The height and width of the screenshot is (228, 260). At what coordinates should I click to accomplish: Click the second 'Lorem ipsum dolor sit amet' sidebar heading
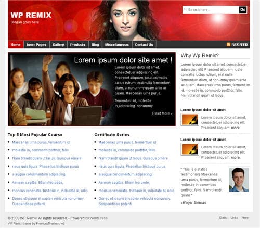203,140
